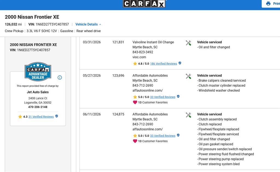Click star icon beside Jet Auto Sales 4.3 rating

(20, 117)
